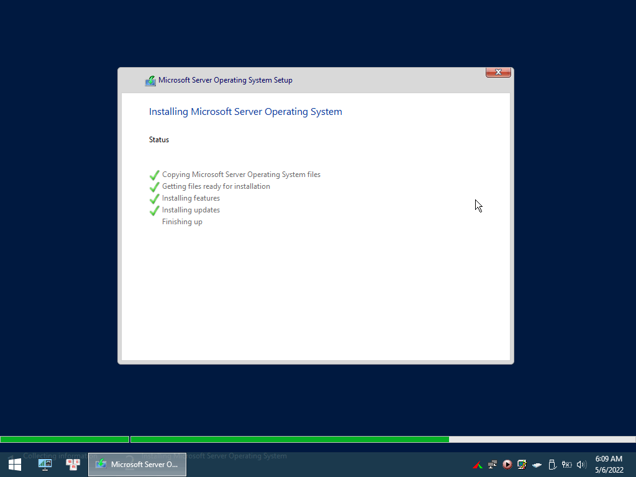The width and height of the screenshot is (636, 477).
Task: Select the Installing updates step
Action: click(191, 210)
